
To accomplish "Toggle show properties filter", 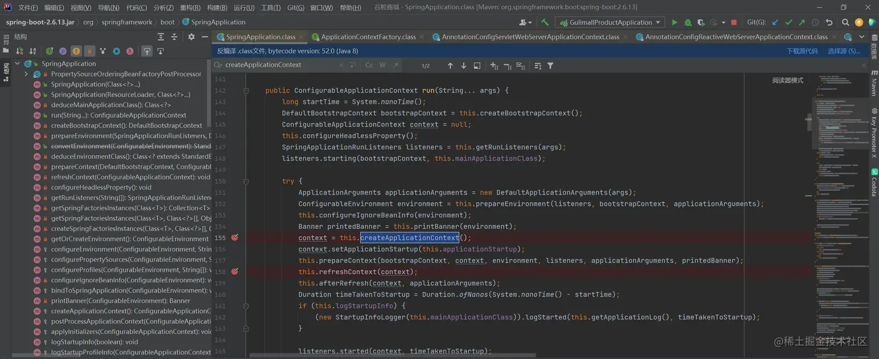I will click(63, 51).
